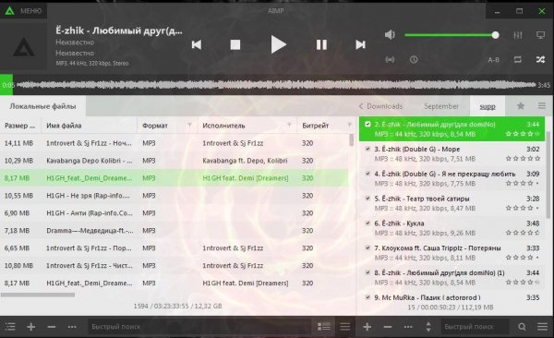Open the Исполнитель column filter
The image size is (554, 338).
[289, 126]
